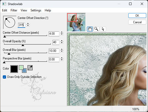Increase Perspective Blur with up arrow
This screenshot has width=148, height=112.
click(62, 58)
